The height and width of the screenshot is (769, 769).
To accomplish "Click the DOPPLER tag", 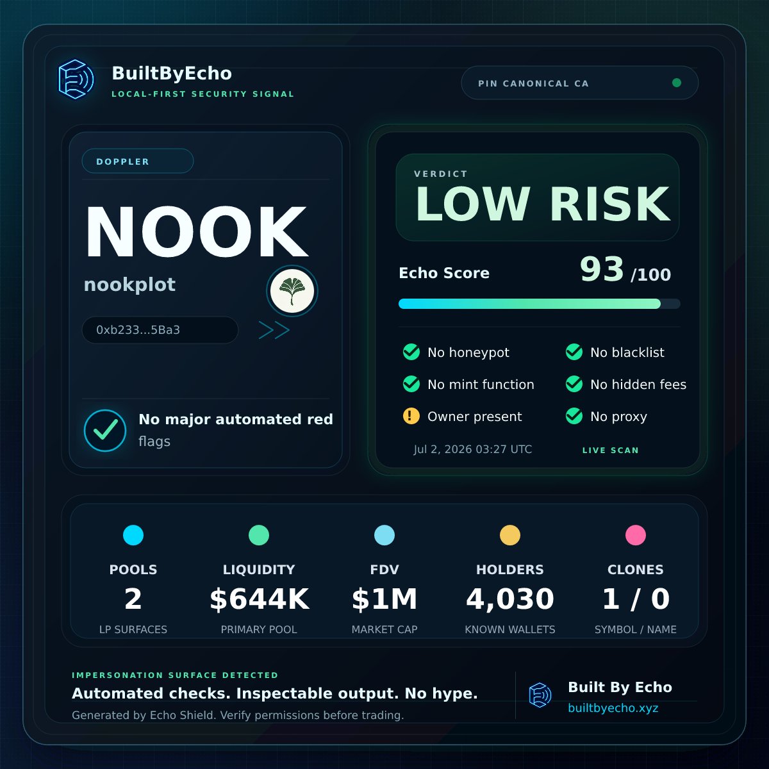I will pos(138,161).
